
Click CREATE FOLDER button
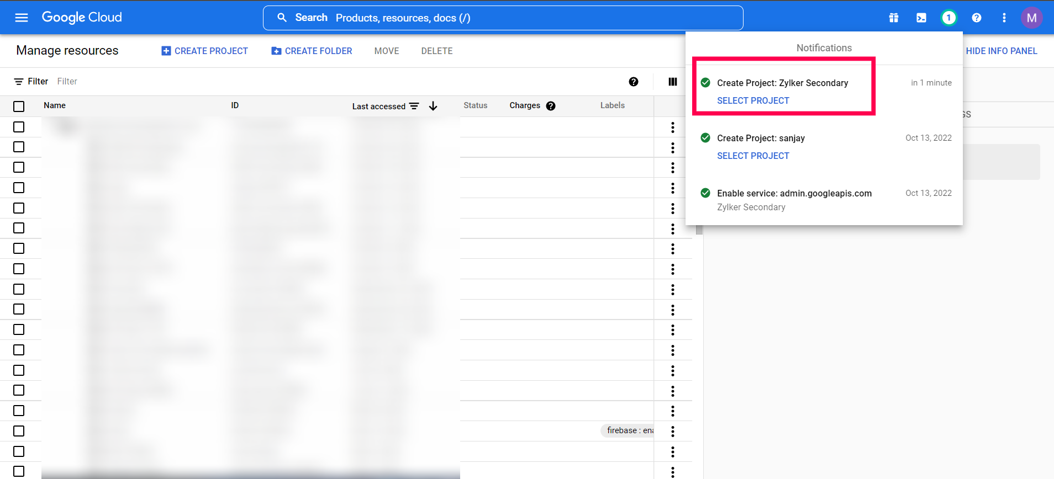click(x=312, y=51)
